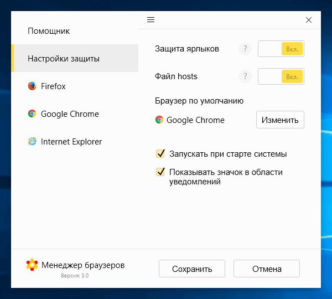Uncheck Показывать значок в области уведомлений

(161, 172)
